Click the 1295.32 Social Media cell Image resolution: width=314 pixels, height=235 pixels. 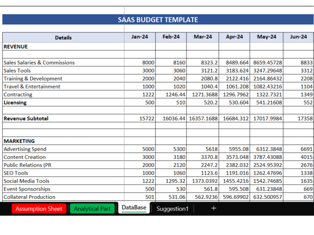[x=171, y=181]
